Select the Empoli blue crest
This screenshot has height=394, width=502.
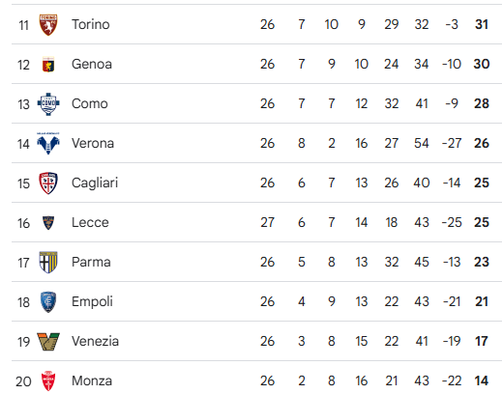pos(48,302)
